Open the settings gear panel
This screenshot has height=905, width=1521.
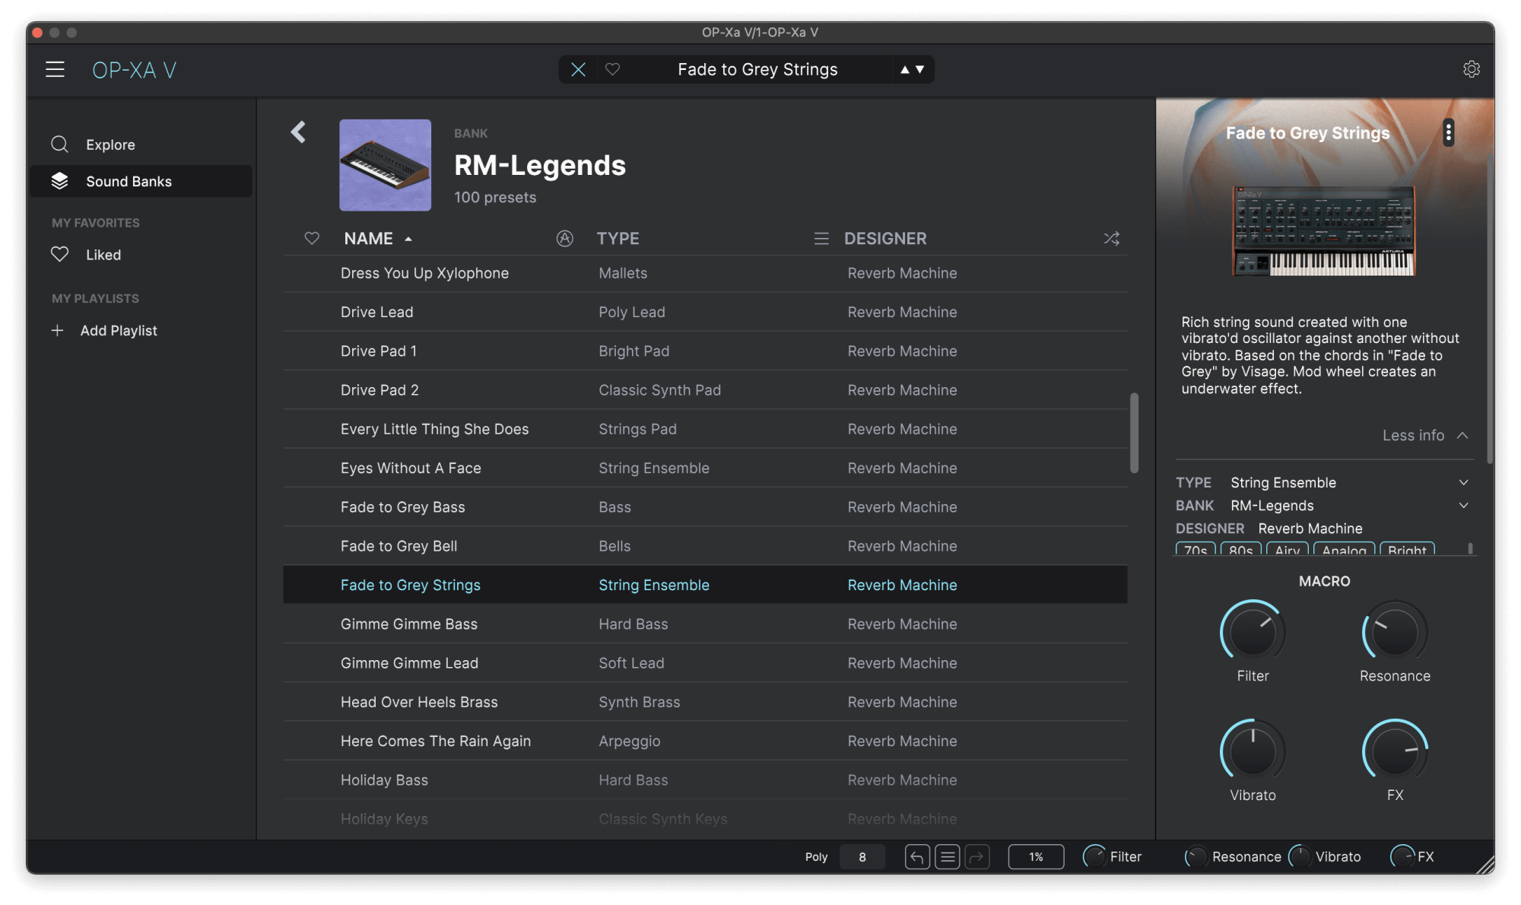tap(1471, 69)
